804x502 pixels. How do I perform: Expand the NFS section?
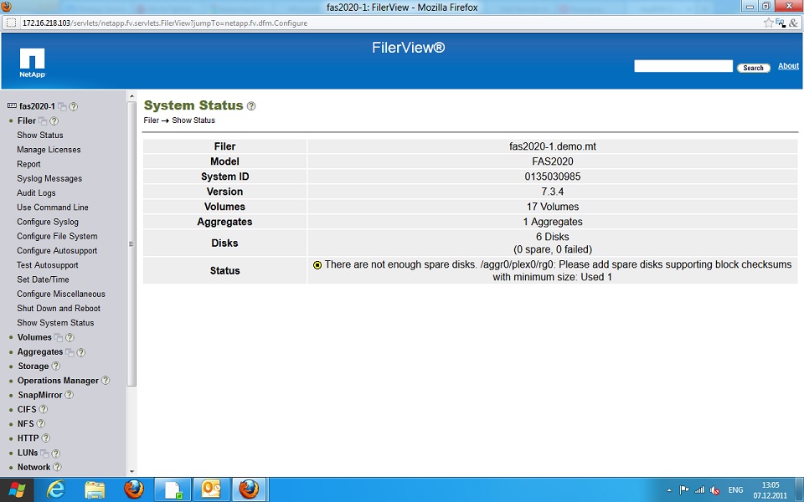pos(11,423)
